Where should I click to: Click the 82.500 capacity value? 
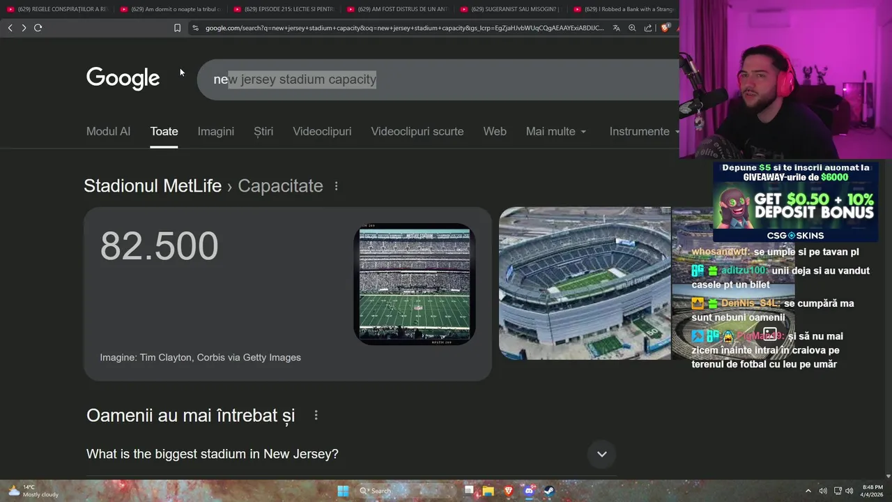click(x=159, y=246)
